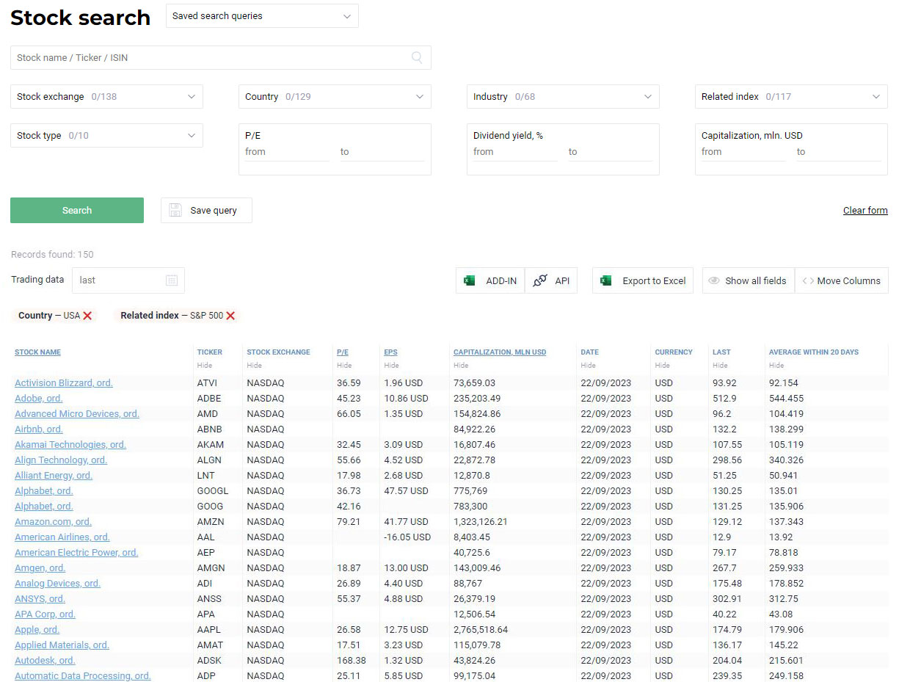The width and height of the screenshot is (899, 682).
Task: Hide the Currency column
Action: pos(660,365)
